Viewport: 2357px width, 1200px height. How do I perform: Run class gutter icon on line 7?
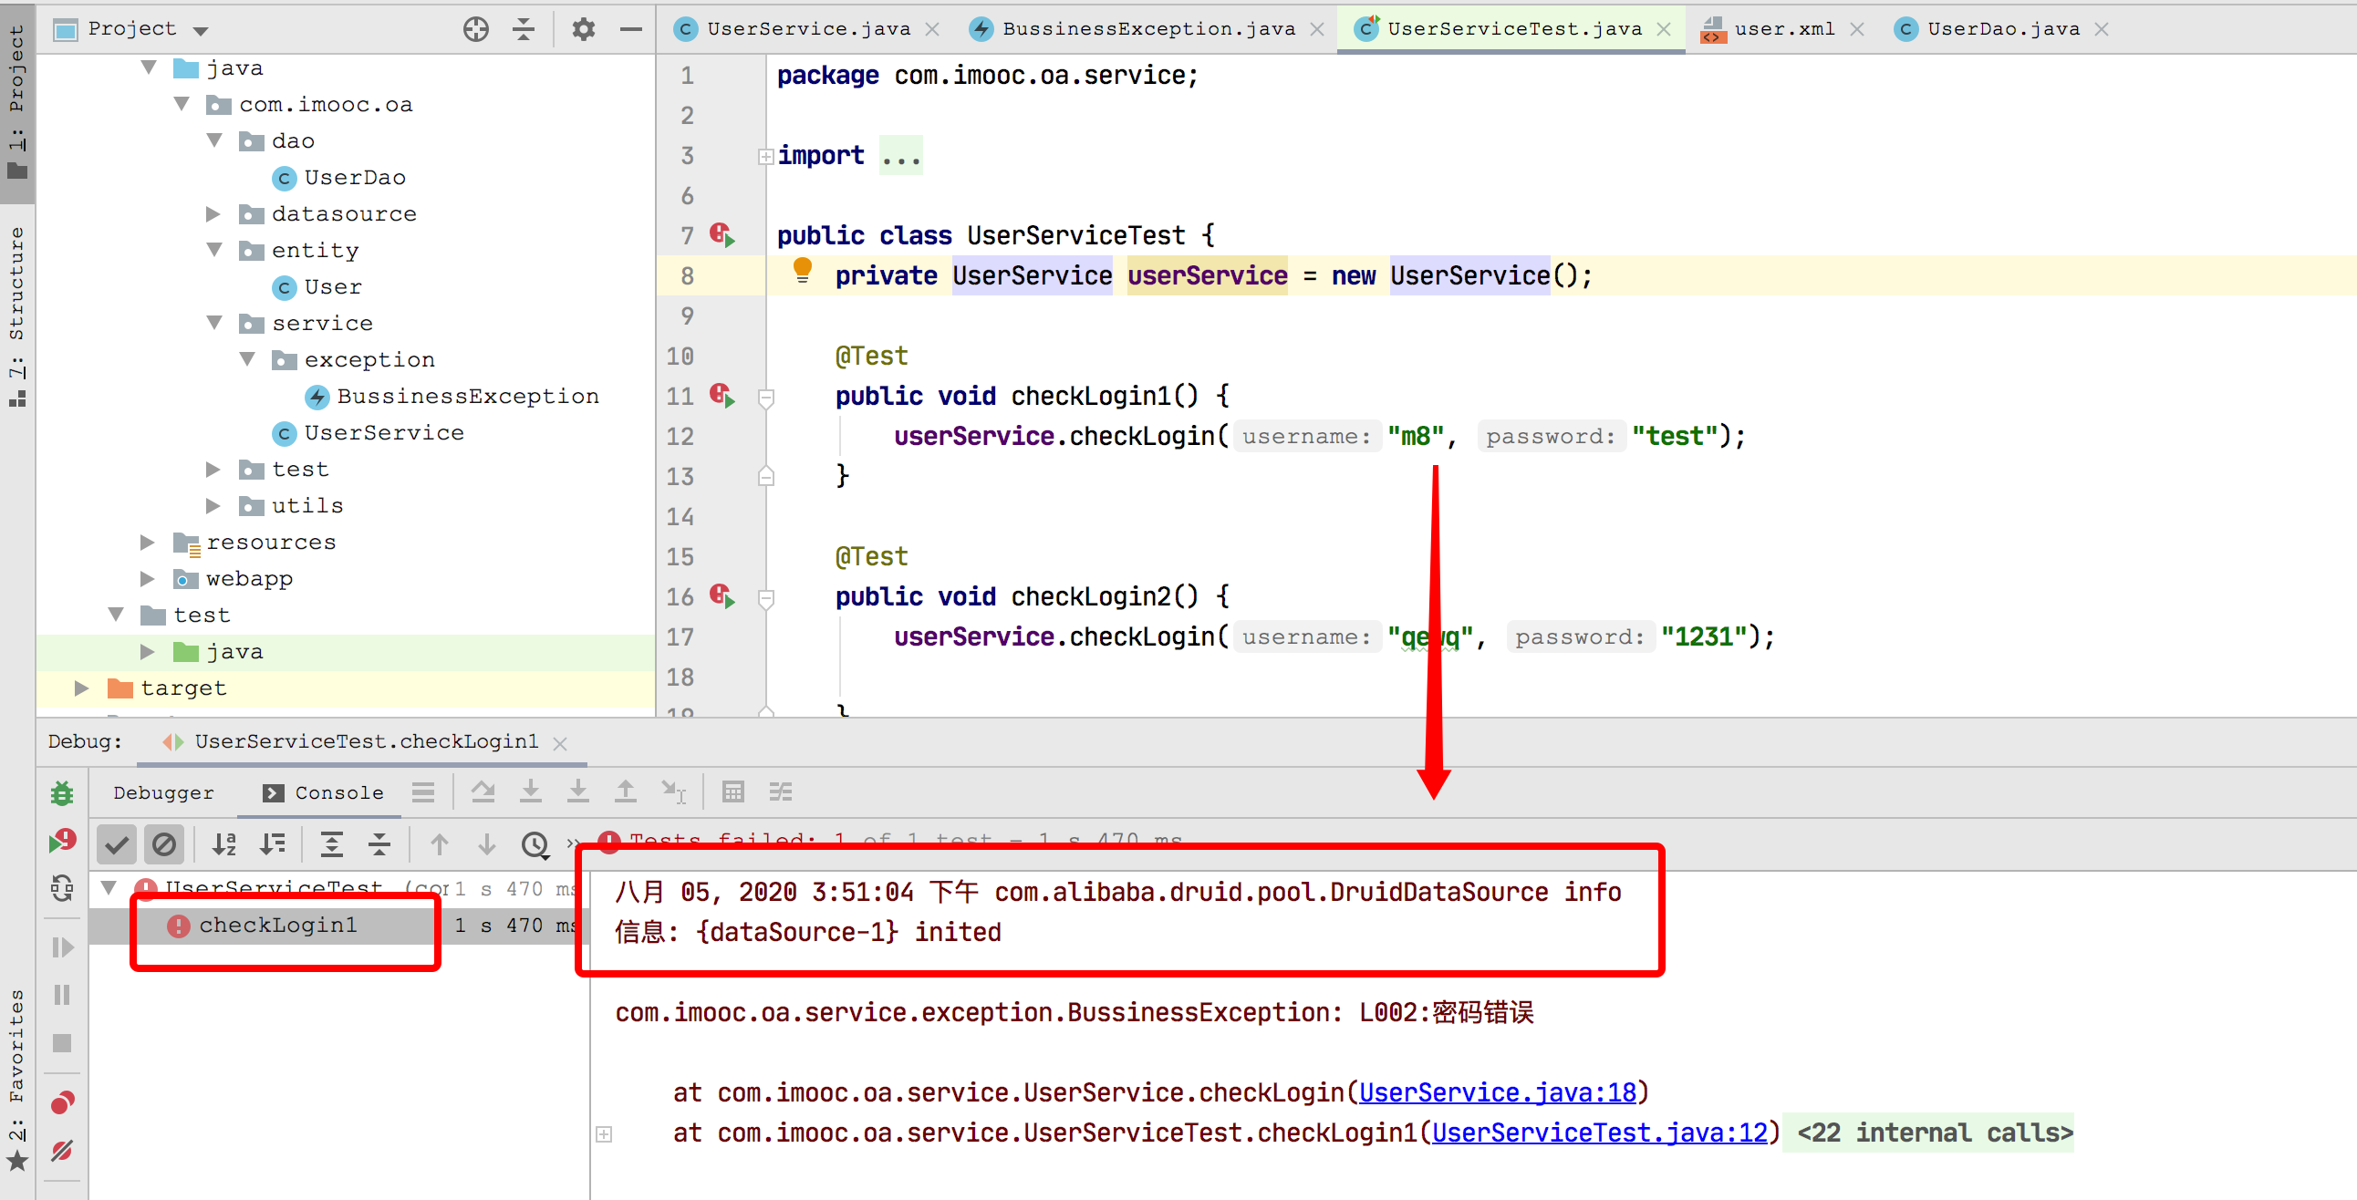tap(722, 235)
